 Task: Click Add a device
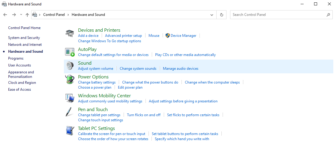(88, 36)
